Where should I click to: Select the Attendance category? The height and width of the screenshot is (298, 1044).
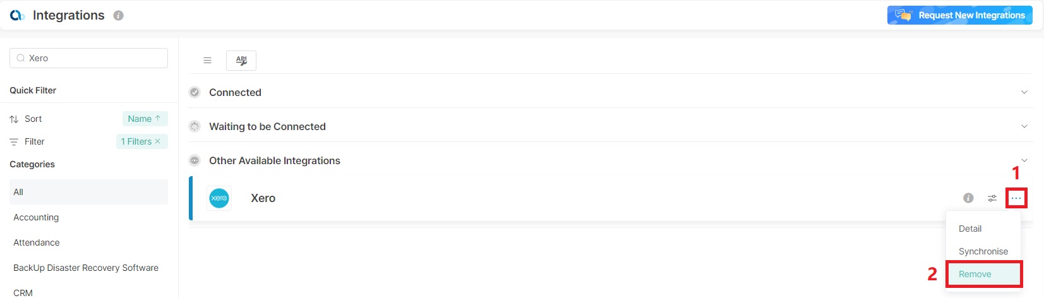click(37, 242)
